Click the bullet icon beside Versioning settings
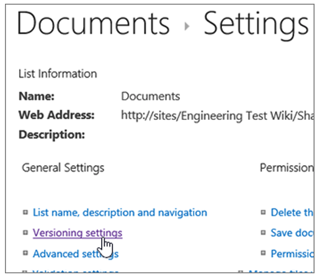 click(x=25, y=233)
